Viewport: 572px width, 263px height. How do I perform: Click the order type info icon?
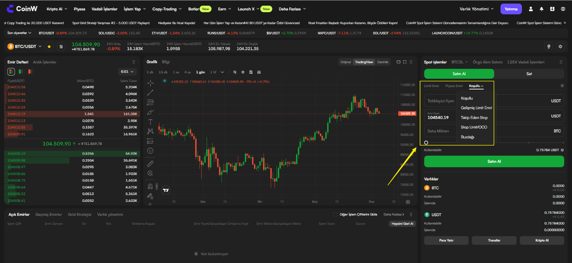[x=562, y=86]
